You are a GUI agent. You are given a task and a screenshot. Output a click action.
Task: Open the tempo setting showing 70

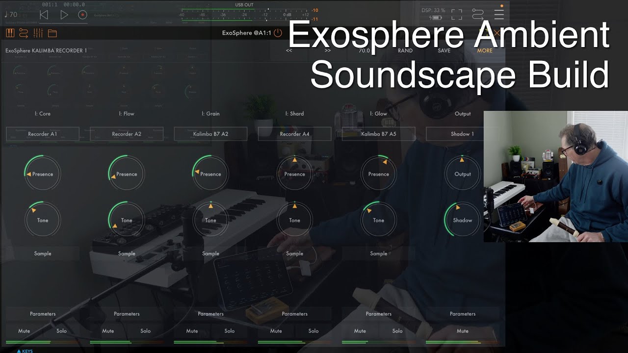[x=10, y=15]
